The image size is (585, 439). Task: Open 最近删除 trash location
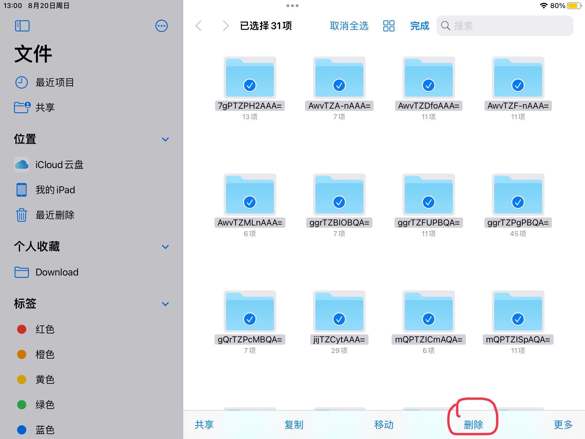pyautogui.click(x=45, y=215)
